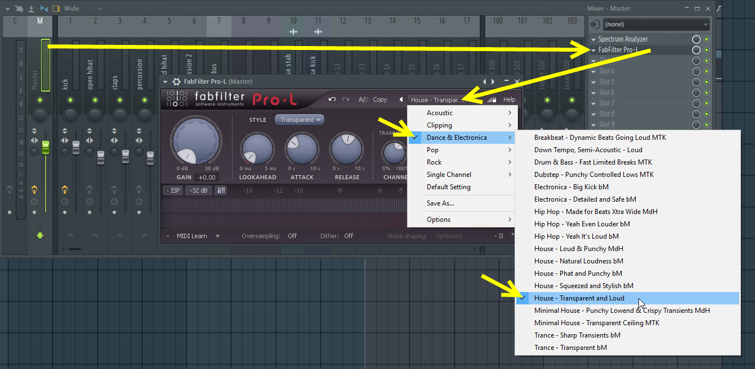Toggle the claps track mute LED
The width and height of the screenshot is (755, 369).
(x=119, y=100)
